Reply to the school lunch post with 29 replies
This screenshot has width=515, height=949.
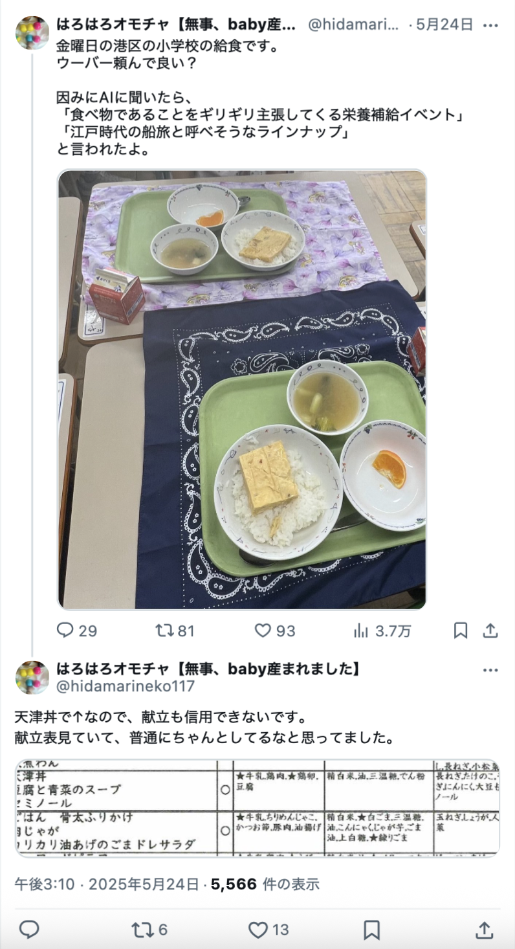coord(76,631)
